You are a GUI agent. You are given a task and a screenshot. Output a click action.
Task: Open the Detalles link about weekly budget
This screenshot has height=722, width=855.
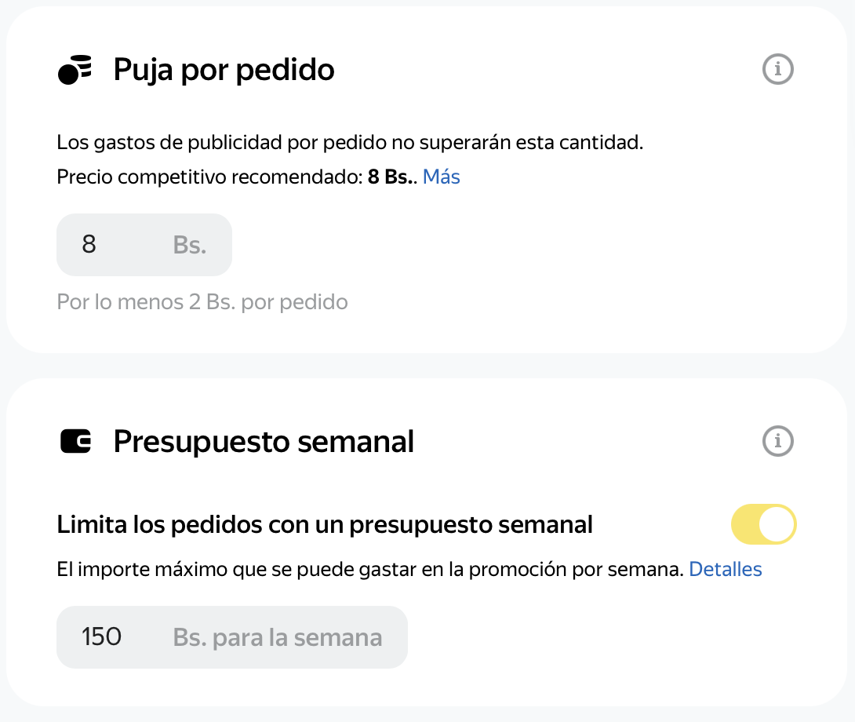[725, 569]
